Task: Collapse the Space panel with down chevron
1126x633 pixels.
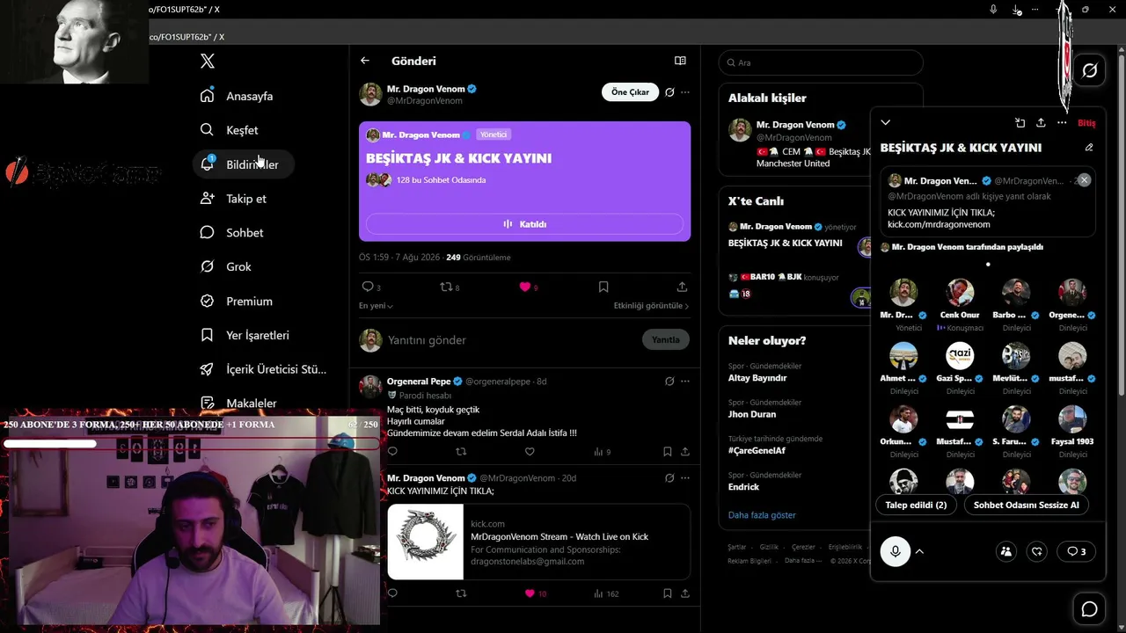Action: [x=886, y=123]
